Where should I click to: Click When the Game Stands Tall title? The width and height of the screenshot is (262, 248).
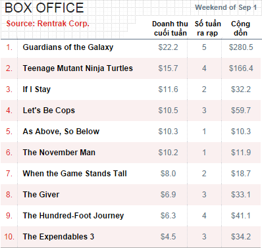[x=74, y=174]
